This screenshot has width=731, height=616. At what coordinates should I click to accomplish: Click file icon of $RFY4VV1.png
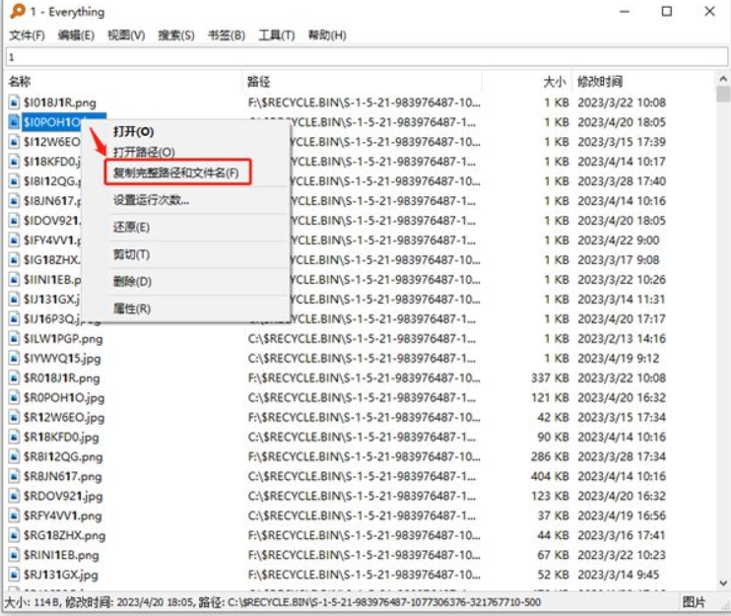click(x=15, y=515)
